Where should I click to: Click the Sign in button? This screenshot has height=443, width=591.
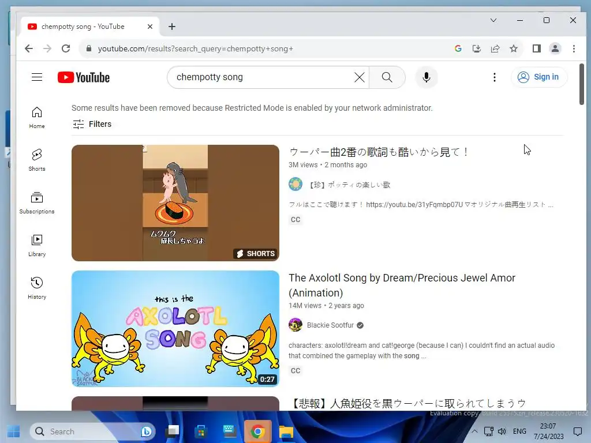point(538,77)
